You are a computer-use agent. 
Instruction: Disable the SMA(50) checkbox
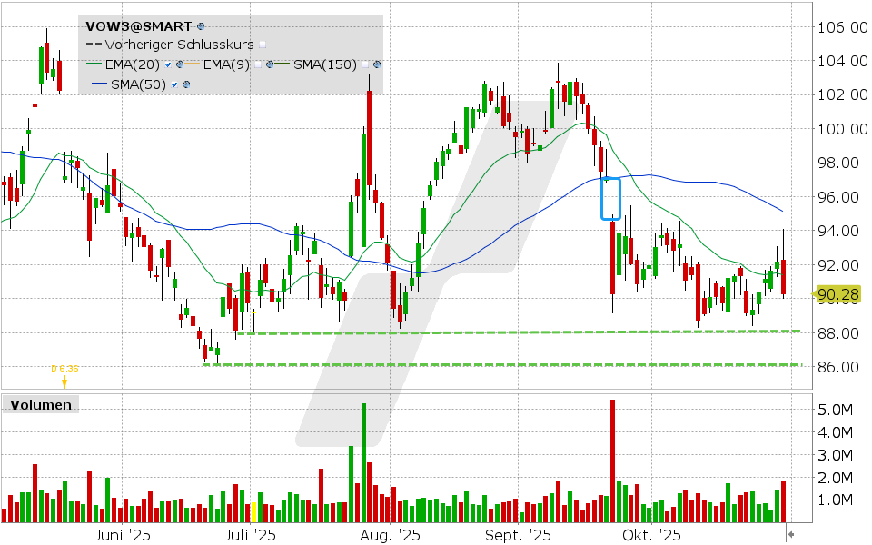(x=173, y=83)
